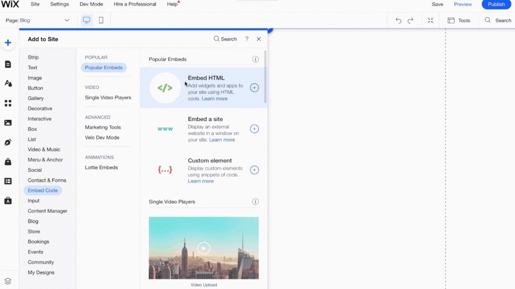Open the Media sidebar icon

8,122
